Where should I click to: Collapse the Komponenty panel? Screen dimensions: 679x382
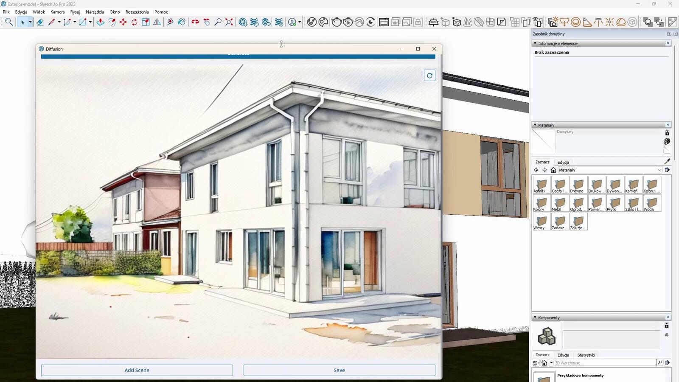(x=535, y=317)
